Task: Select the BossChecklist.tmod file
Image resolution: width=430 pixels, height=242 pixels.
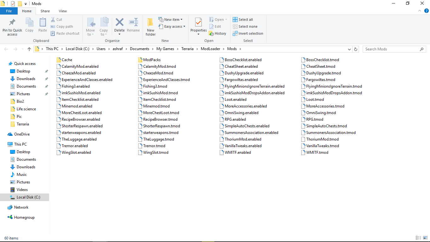Action: [320, 60]
